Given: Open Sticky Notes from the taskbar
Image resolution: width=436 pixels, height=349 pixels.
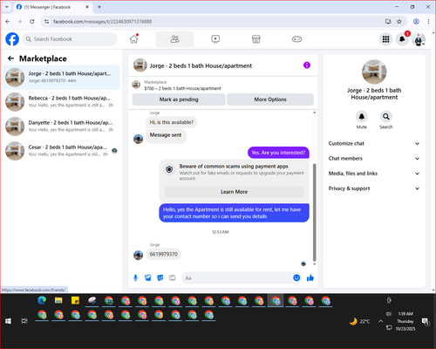Looking at the screenshot, I should click(x=75, y=300).
